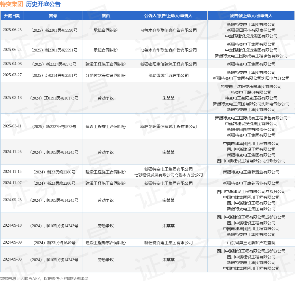Screen dimensions: 295x281
Task: Select the 案由 column header
Action: pos(105,16)
